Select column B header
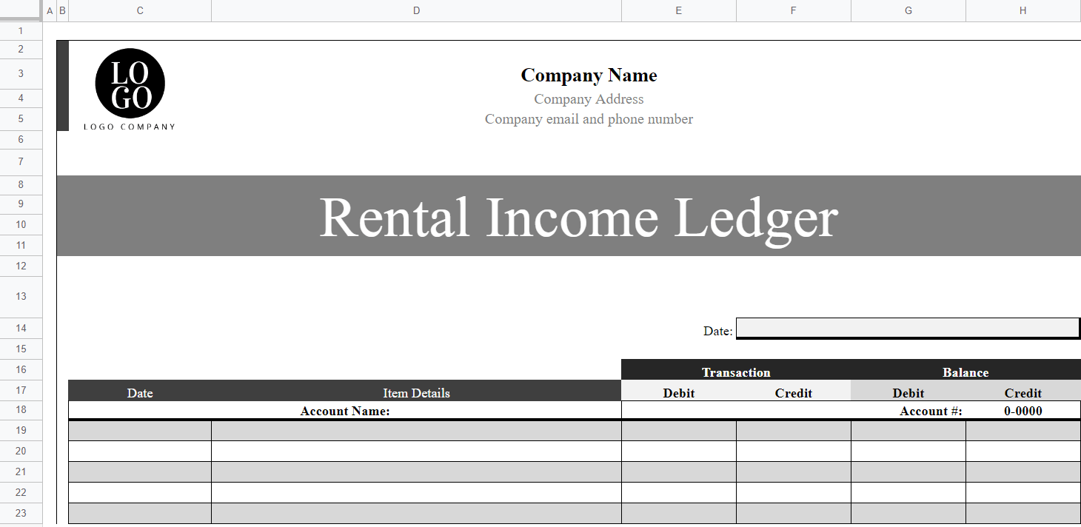 [x=62, y=10]
